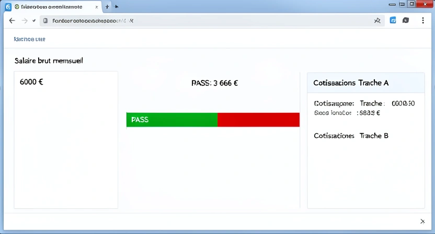435x234 pixels.
Task: Dismiss the bottom bar with the X
Action: (422, 221)
